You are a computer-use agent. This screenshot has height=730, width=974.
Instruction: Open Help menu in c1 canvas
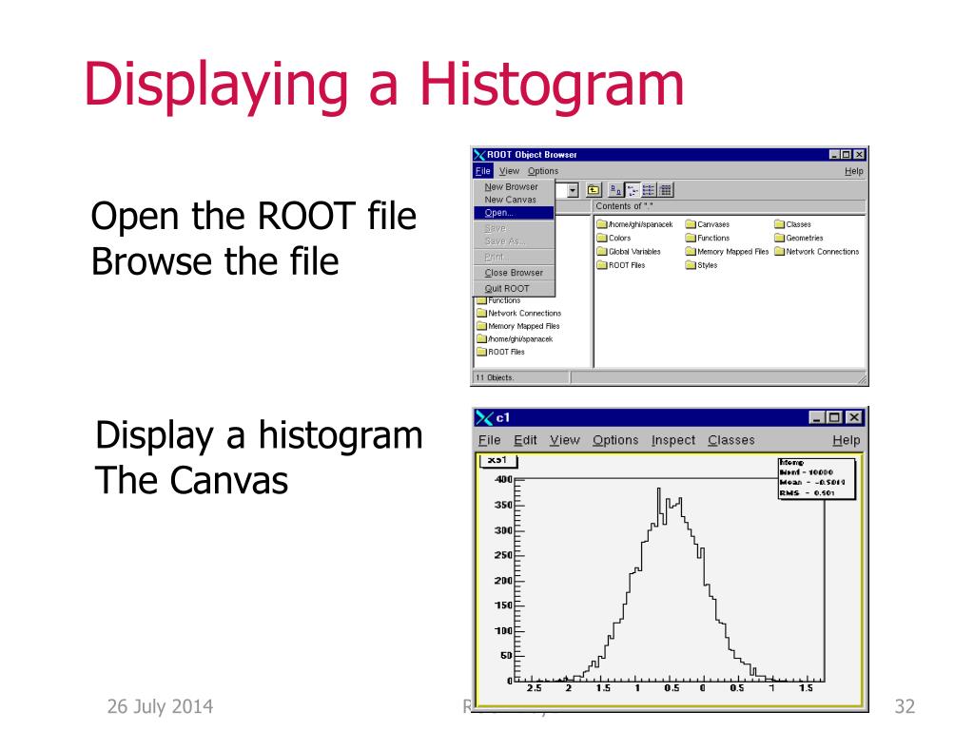846,440
